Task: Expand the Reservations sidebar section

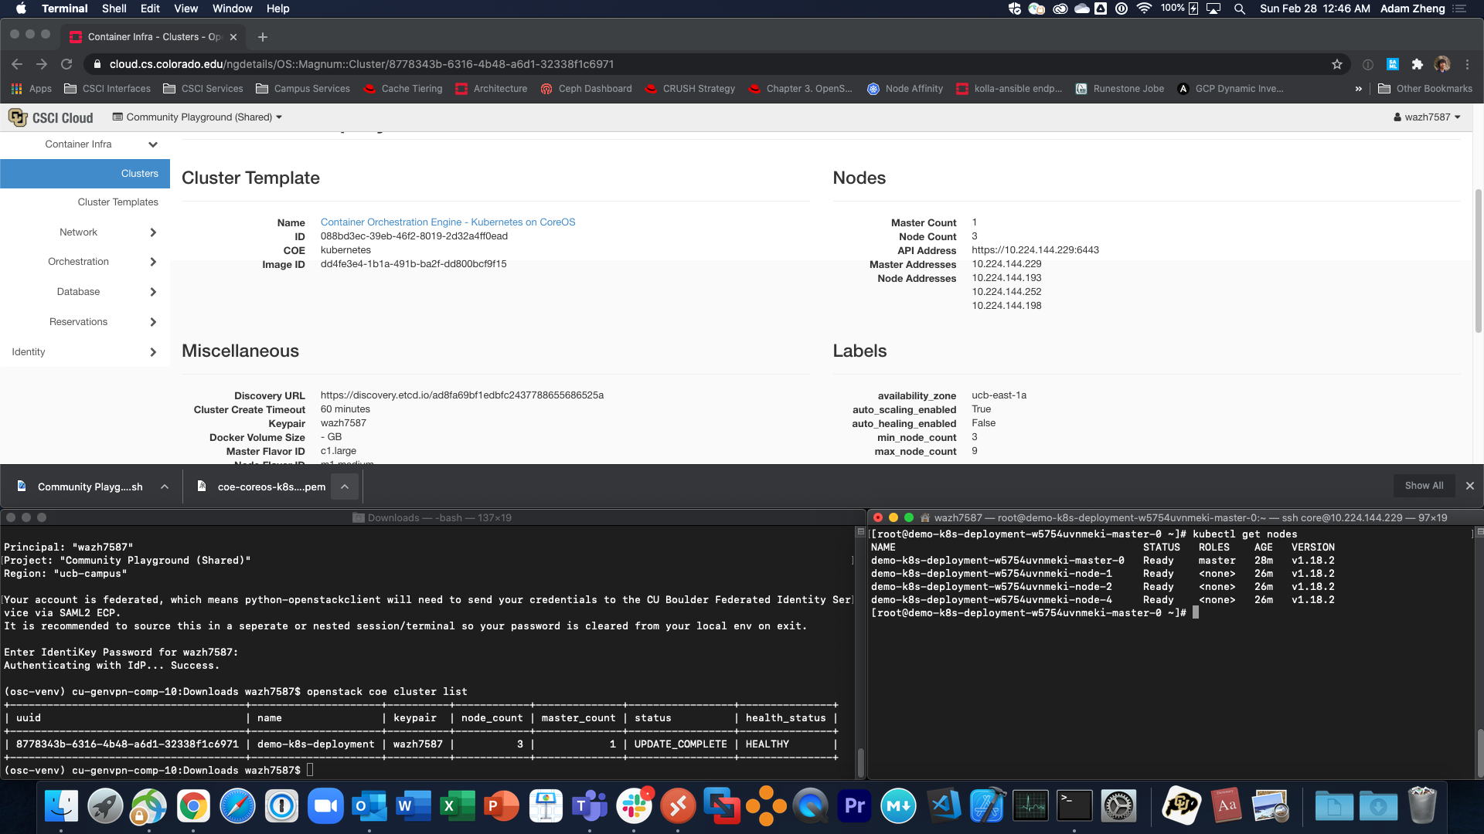Action: [x=85, y=322]
